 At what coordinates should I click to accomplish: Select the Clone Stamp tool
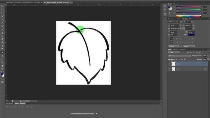[x=2, y=33]
